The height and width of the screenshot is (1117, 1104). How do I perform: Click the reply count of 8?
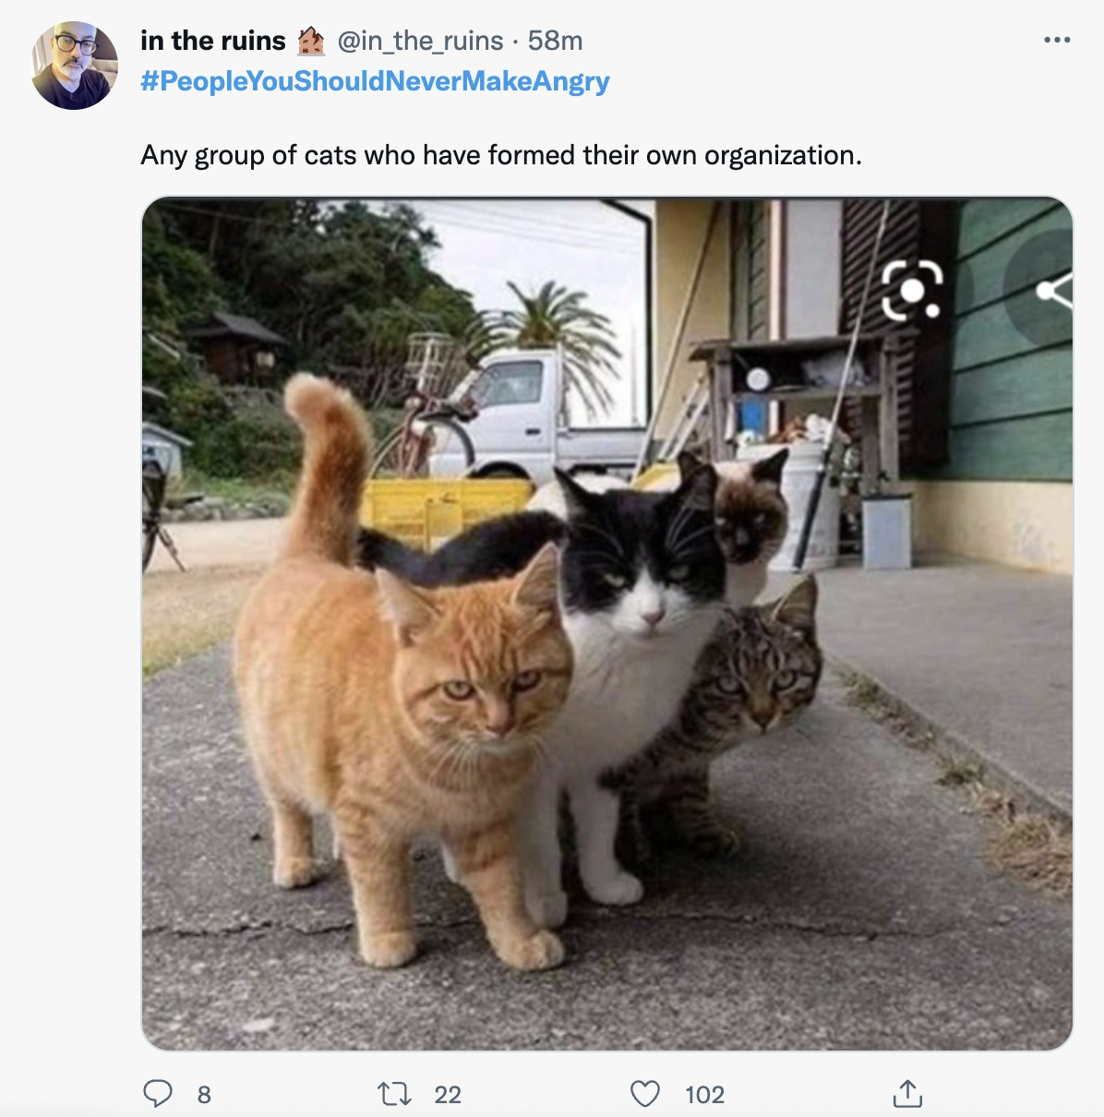pyautogui.click(x=204, y=1095)
